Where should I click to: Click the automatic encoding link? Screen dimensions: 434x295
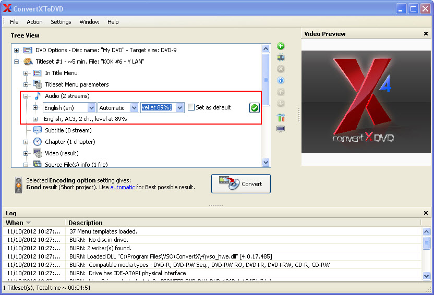click(123, 187)
